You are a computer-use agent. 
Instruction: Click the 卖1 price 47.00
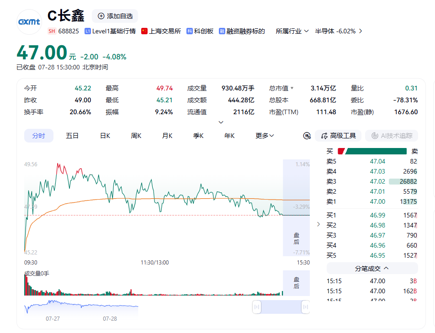tap(377, 201)
